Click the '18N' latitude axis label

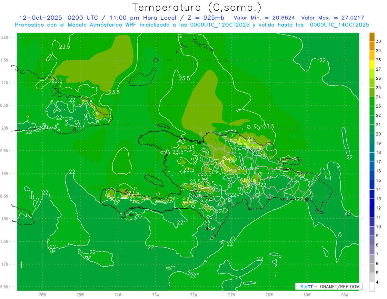(x=5, y=219)
